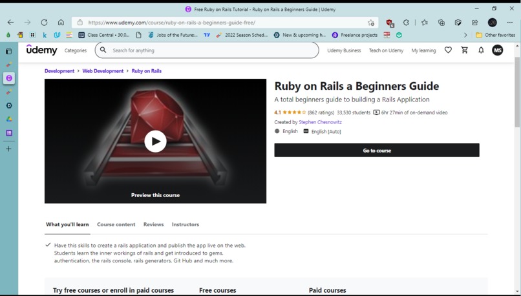Switch to the Course content tab

tap(116, 224)
